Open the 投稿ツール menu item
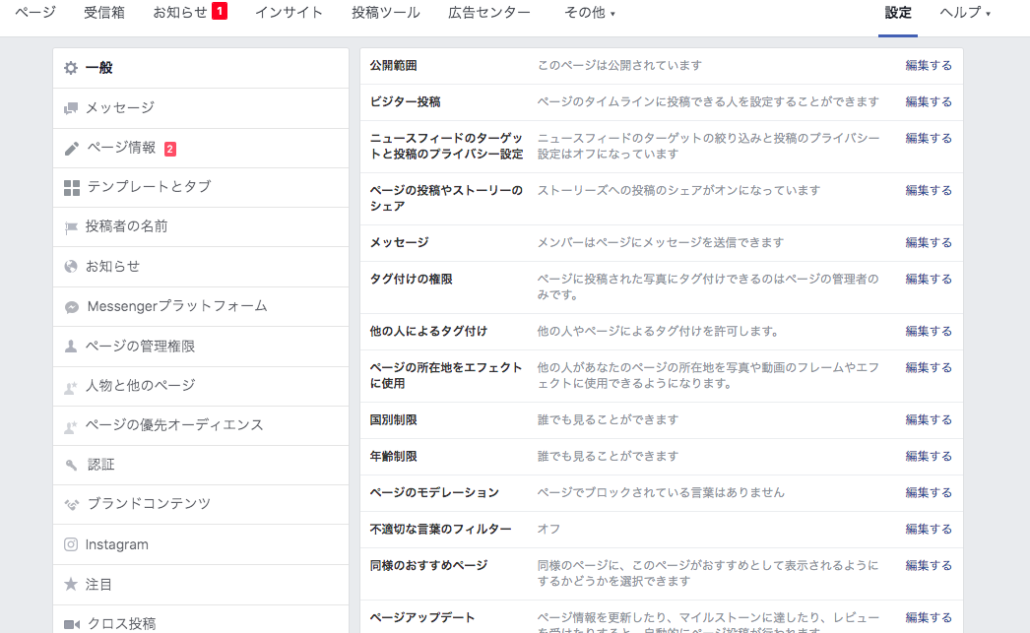Viewport: 1030px width, 633px height. tap(384, 13)
